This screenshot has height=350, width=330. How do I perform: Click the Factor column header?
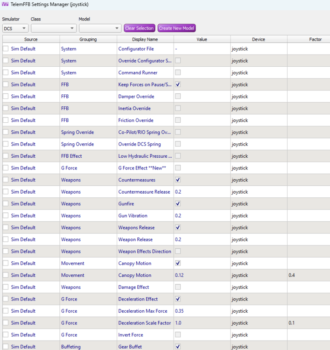coord(315,40)
